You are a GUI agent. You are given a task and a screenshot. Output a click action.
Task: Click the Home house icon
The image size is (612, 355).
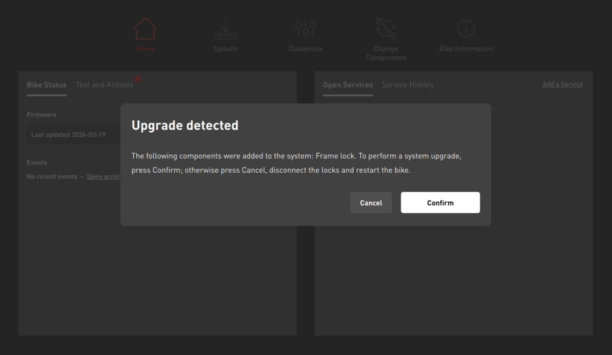click(145, 29)
